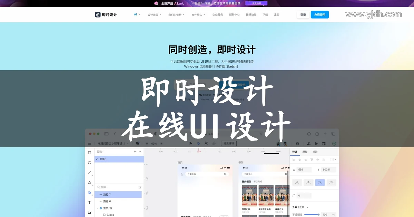Image resolution: width=414 pixels, height=217 pixels.
Task: Open the 我们的优势 navigation dropdown
Action: tap(176, 15)
